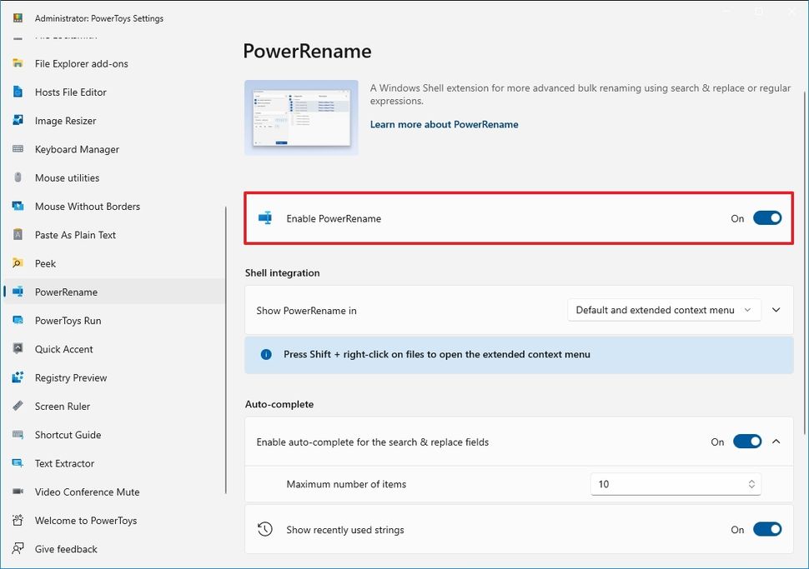Turn off Show recently used strings

tap(766, 529)
